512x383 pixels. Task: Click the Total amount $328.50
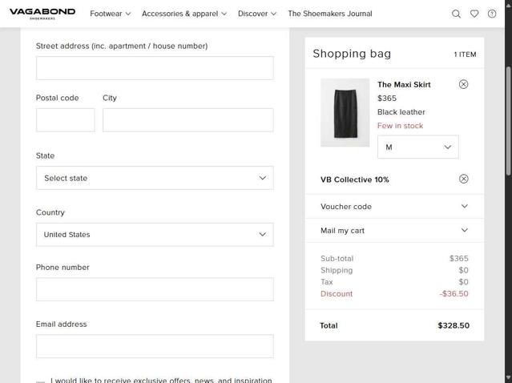pyautogui.click(x=454, y=325)
